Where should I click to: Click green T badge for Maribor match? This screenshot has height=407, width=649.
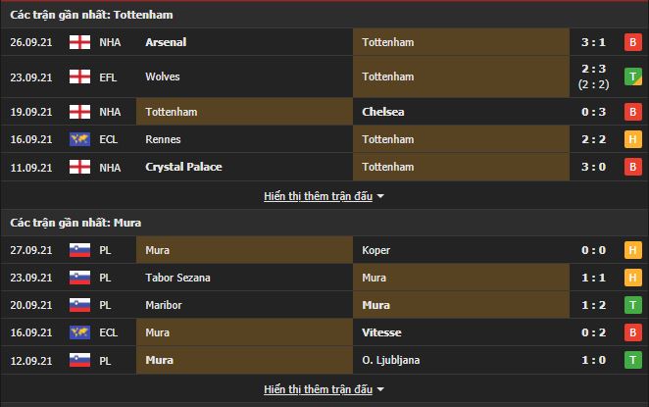pyautogui.click(x=633, y=305)
